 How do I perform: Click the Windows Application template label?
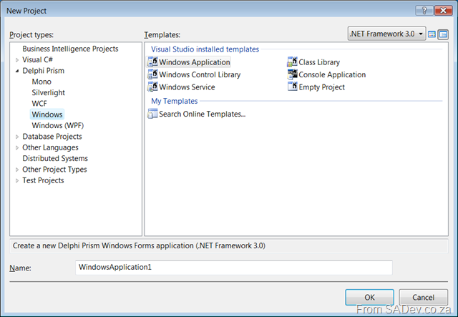195,62
